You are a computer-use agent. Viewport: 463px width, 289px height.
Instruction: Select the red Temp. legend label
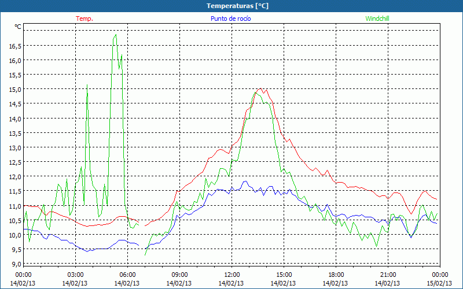point(84,18)
